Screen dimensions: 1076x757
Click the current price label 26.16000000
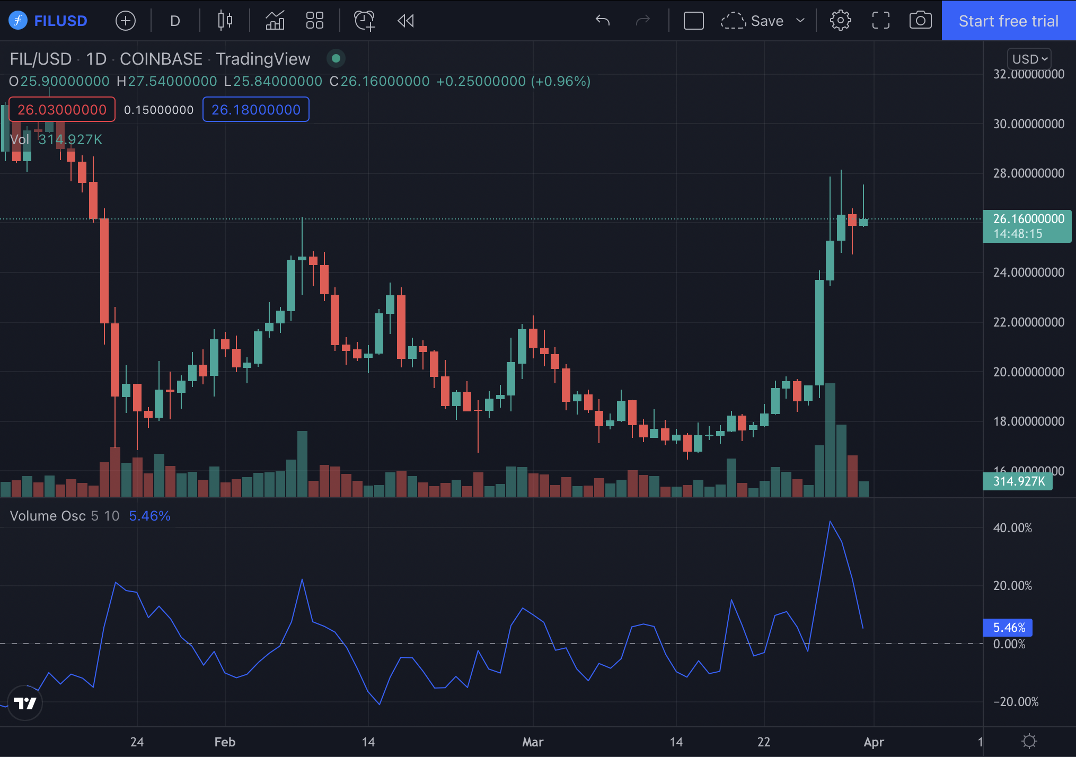(x=1027, y=219)
